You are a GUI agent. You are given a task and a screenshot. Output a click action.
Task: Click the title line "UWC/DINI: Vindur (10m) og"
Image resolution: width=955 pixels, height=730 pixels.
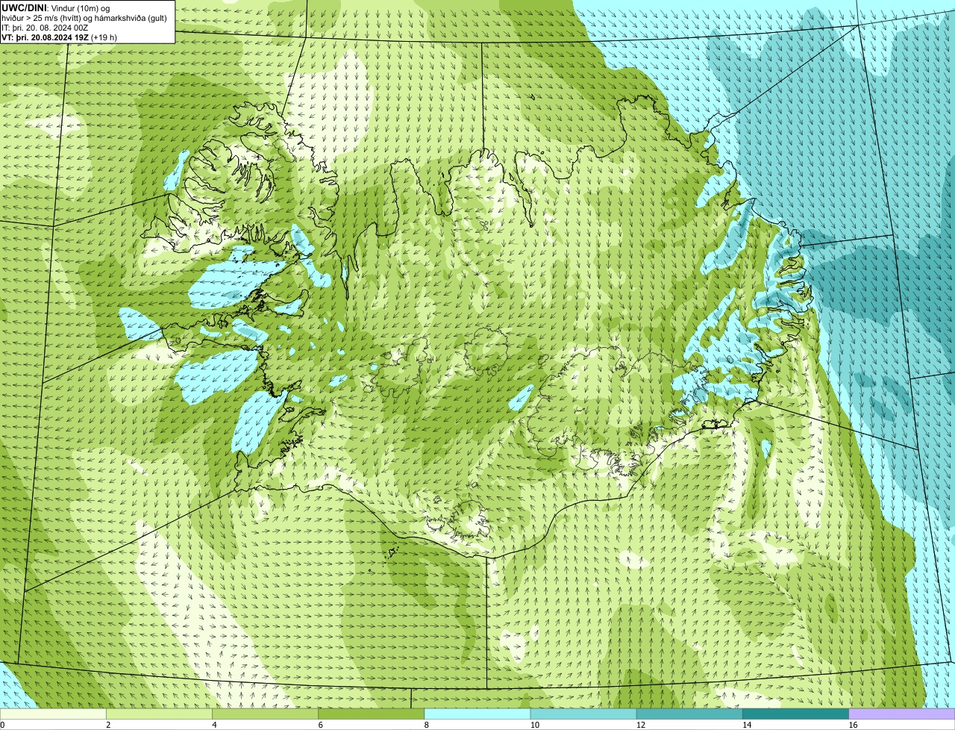coord(56,7)
